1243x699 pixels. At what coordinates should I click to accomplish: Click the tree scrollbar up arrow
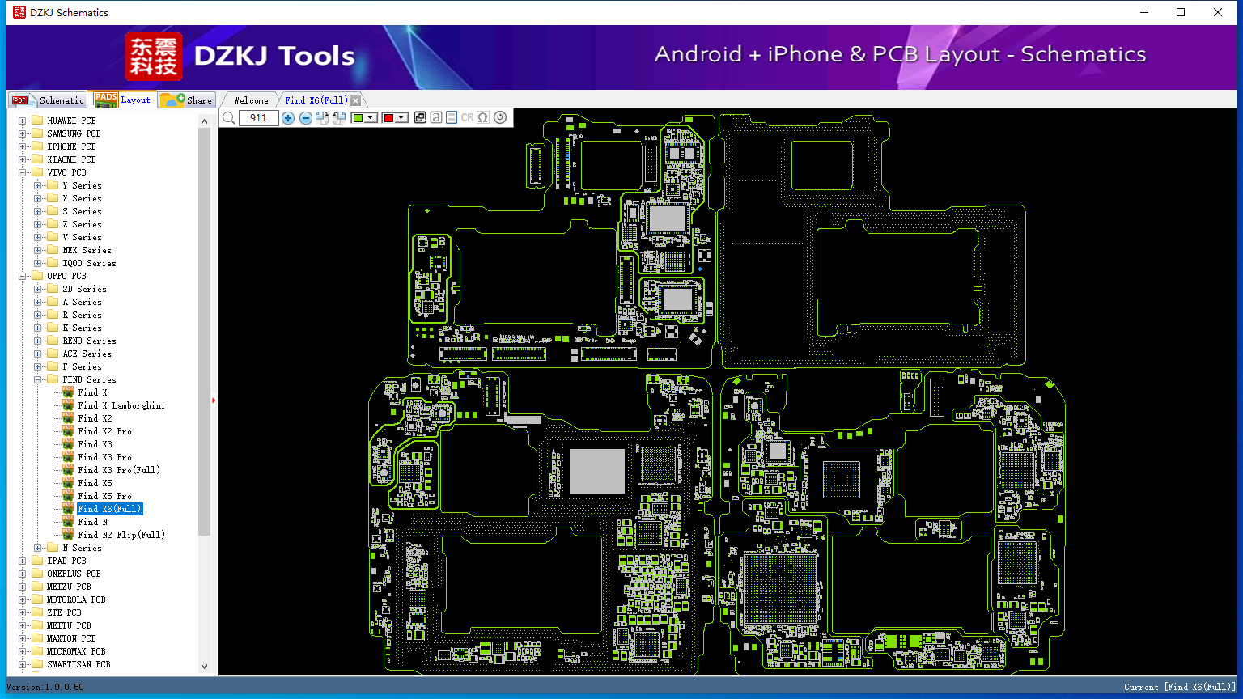click(204, 121)
